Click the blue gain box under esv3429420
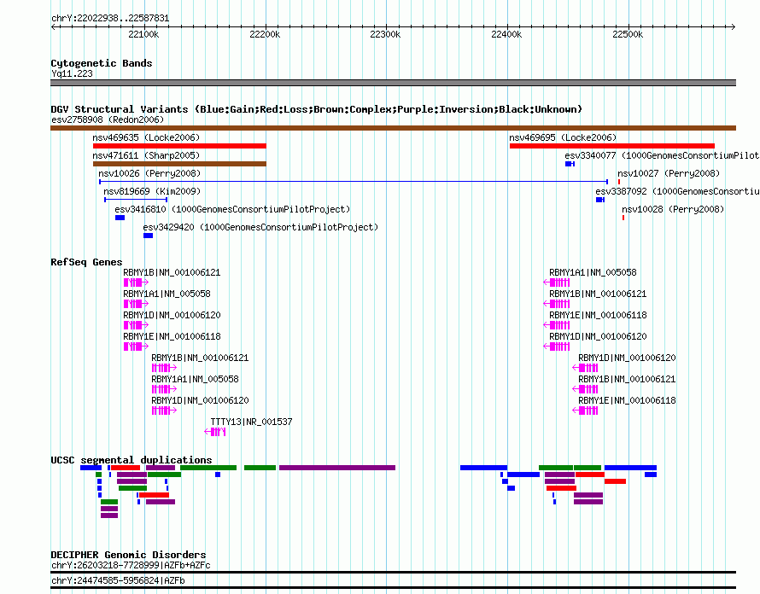 click(x=149, y=236)
